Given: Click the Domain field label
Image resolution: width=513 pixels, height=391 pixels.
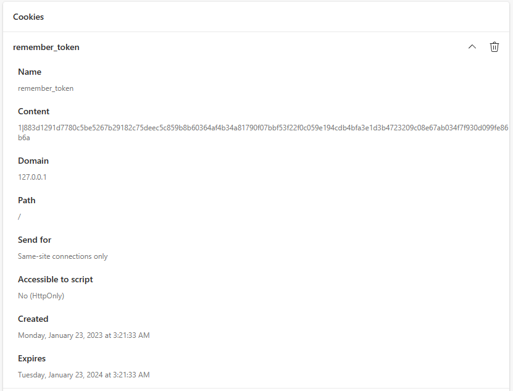Looking at the screenshot, I should 33,161.
